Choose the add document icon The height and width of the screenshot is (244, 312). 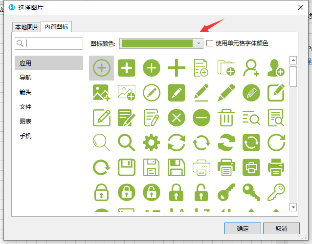pyautogui.click(x=201, y=68)
